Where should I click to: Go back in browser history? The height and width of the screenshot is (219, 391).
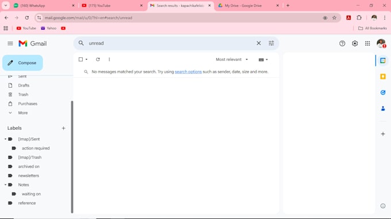(6, 18)
